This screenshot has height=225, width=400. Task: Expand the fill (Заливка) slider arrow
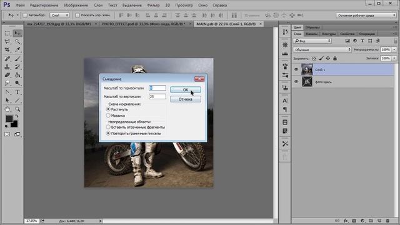click(394, 58)
